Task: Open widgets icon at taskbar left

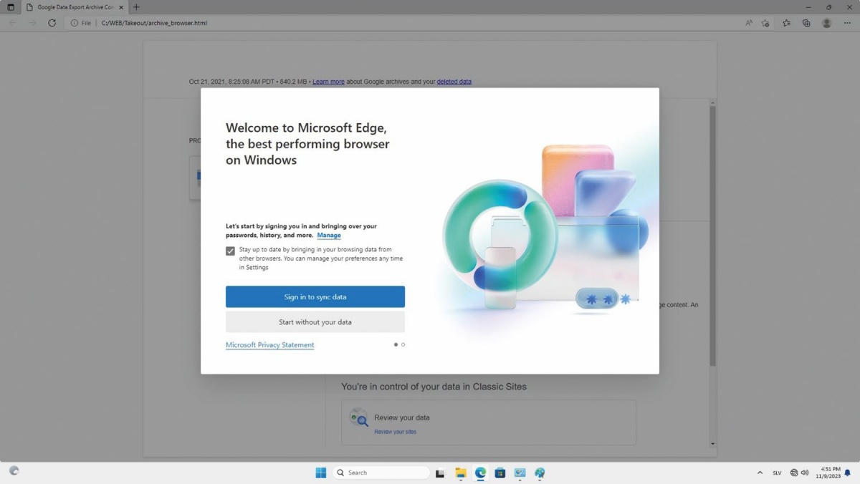Action: pyautogui.click(x=14, y=471)
